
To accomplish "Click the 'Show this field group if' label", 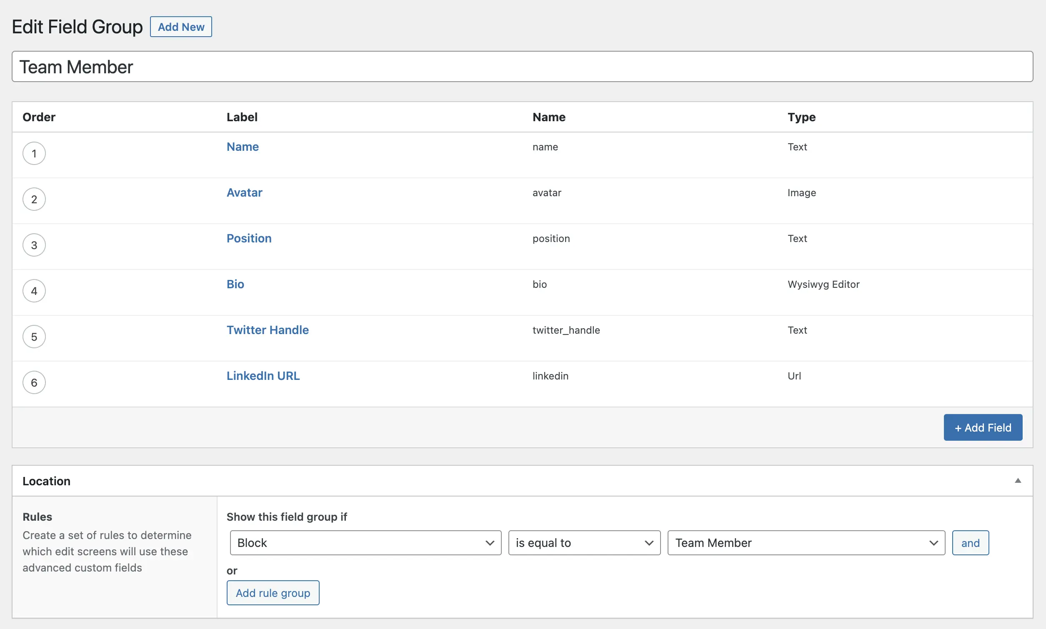I will tap(287, 517).
